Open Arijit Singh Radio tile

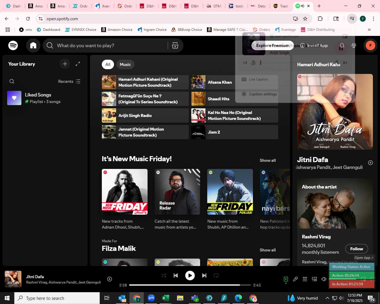point(145,115)
